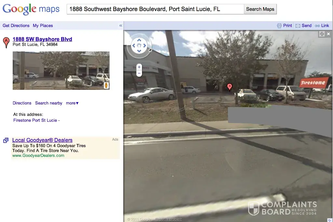
Task: Toggle Street View full screen
Action: click(x=322, y=34)
